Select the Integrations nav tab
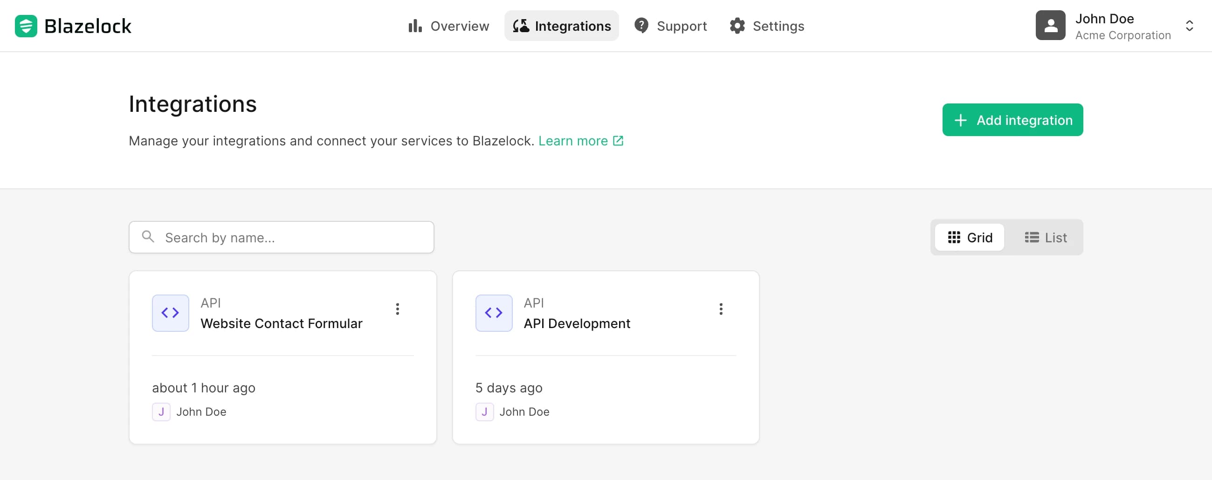Viewport: 1212px width, 480px height. [561, 26]
